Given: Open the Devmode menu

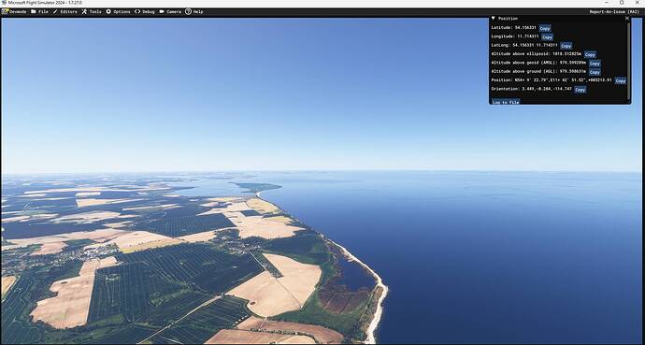Looking at the screenshot, I should click(x=14, y=12).
